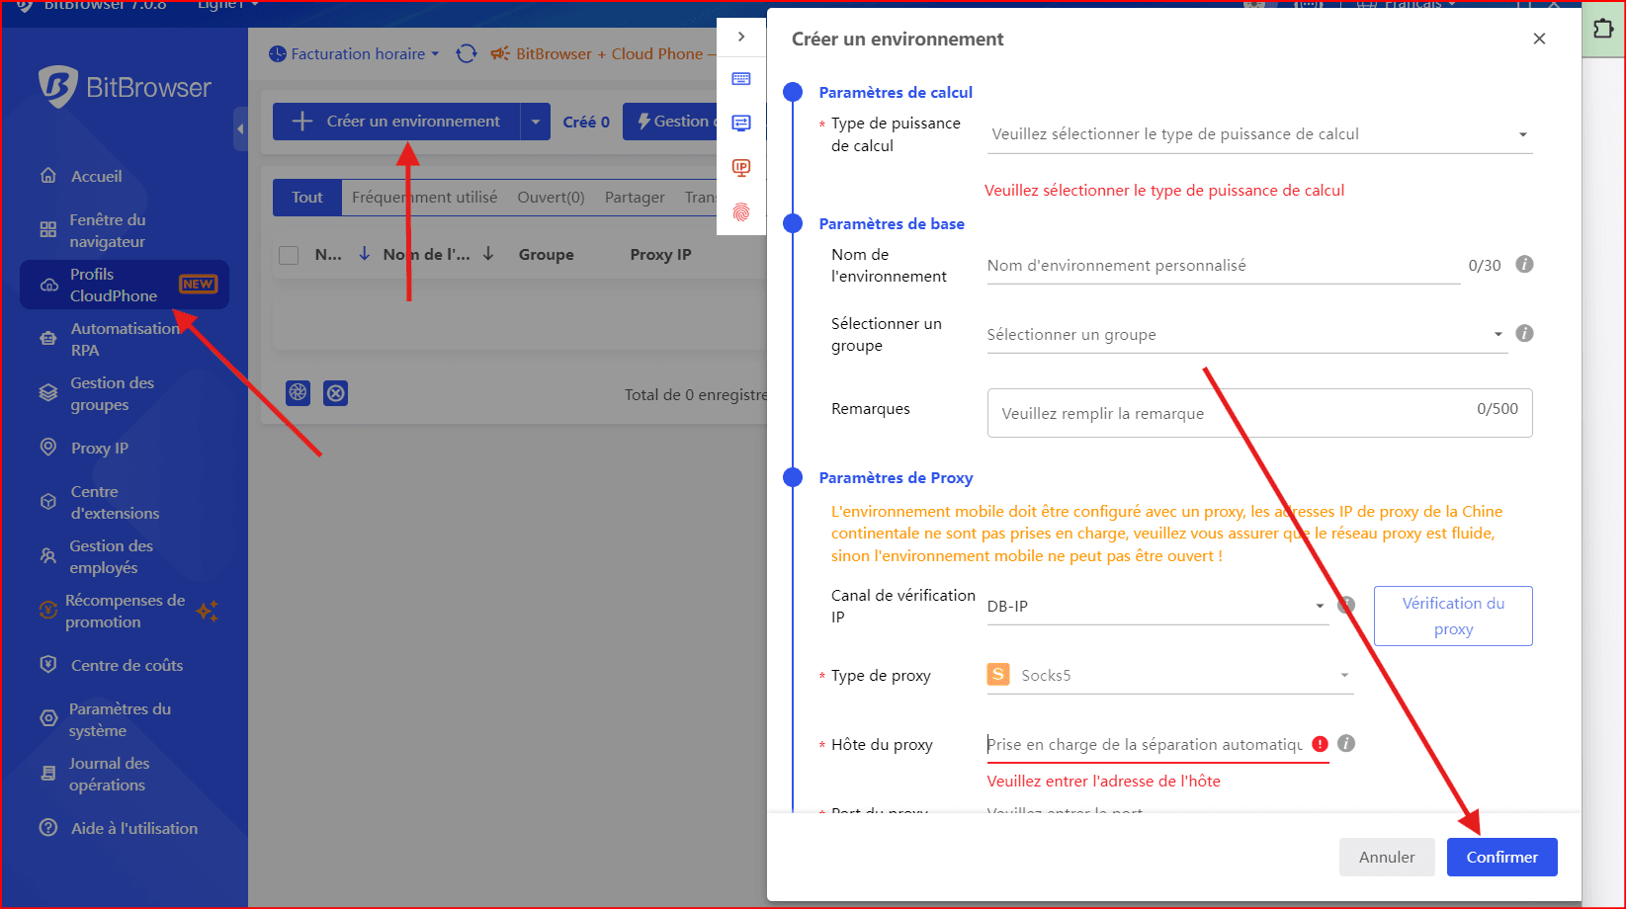Viewport: 1626px width, 909px height.
Task: Open Facturation horaire dropdown
Action: [354, 54]
